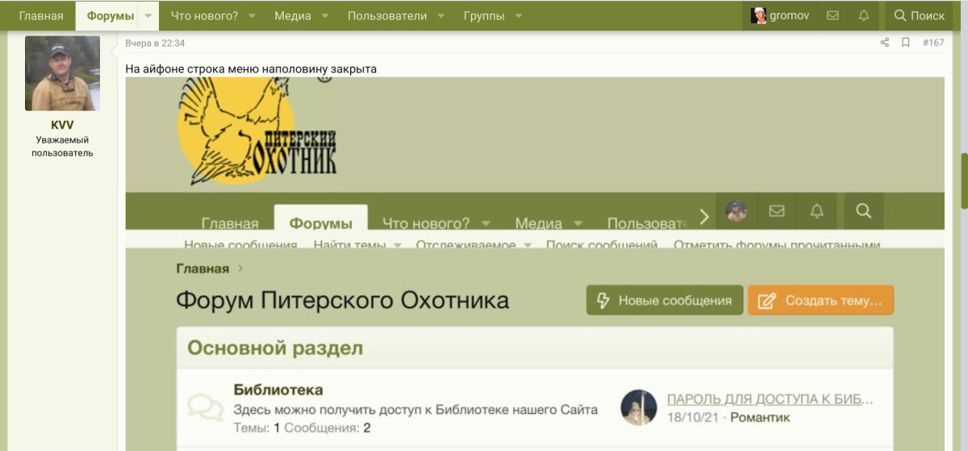Image resolution: width=968 pixels, height=451 pixels.
Task: Expand the Пользователи dropdown arrow
Action: [440, 16]
